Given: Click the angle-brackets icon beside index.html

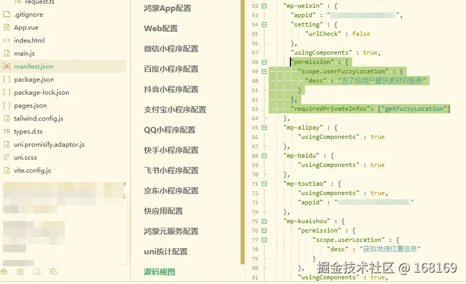Looking at the screenshot, I should click(7, 40).
